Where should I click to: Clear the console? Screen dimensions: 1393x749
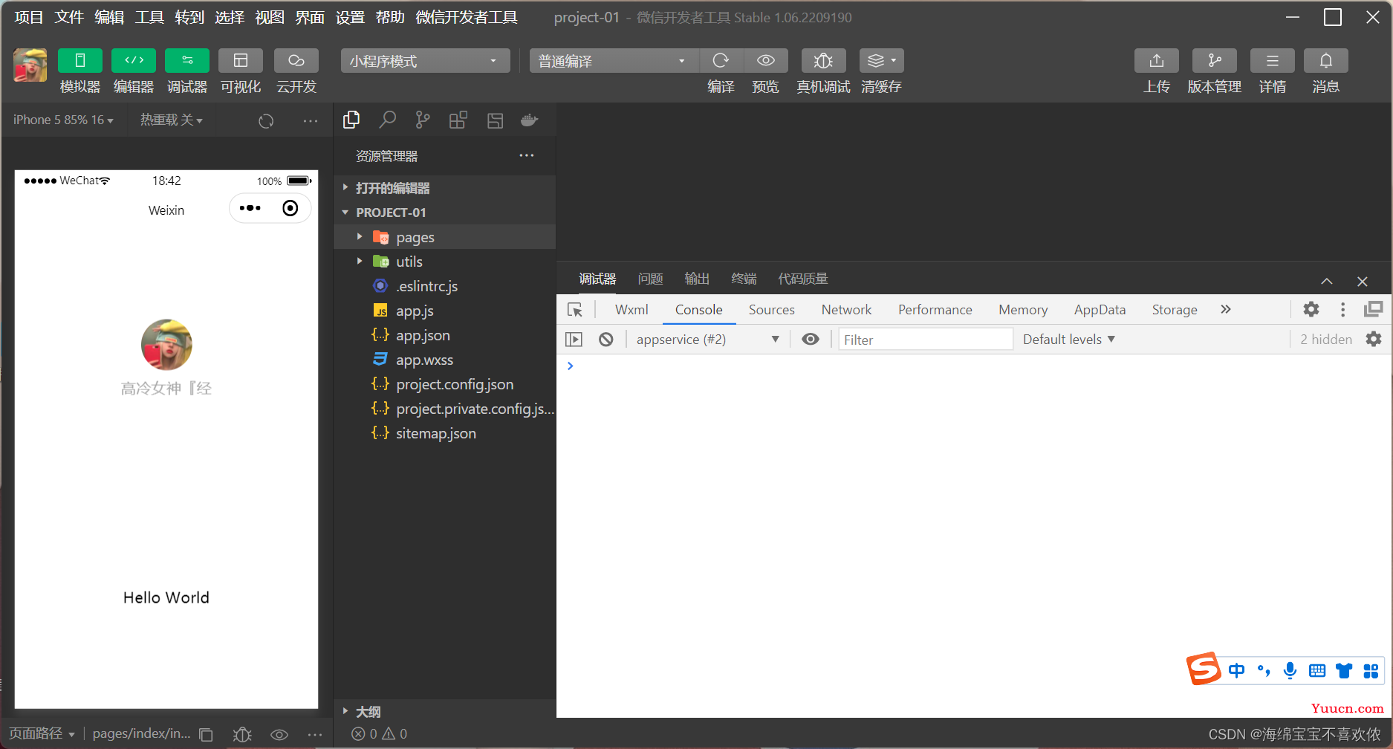coord(606,340)
